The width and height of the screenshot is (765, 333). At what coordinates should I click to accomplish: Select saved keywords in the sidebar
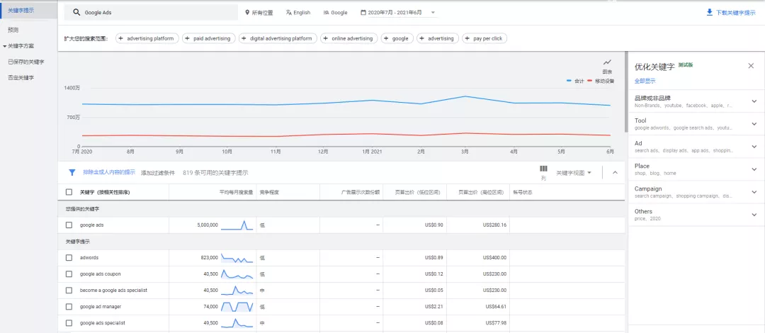(x=25, y=62)
